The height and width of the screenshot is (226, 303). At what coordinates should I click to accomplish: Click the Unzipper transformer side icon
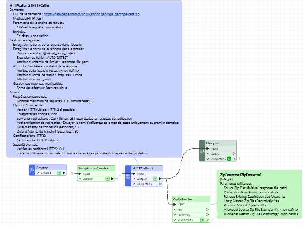coord(202,151)
